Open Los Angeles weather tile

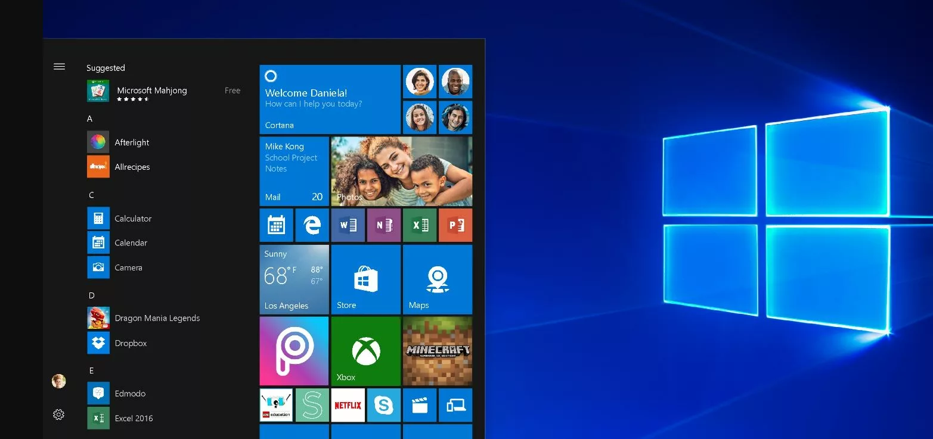point(294,279)
